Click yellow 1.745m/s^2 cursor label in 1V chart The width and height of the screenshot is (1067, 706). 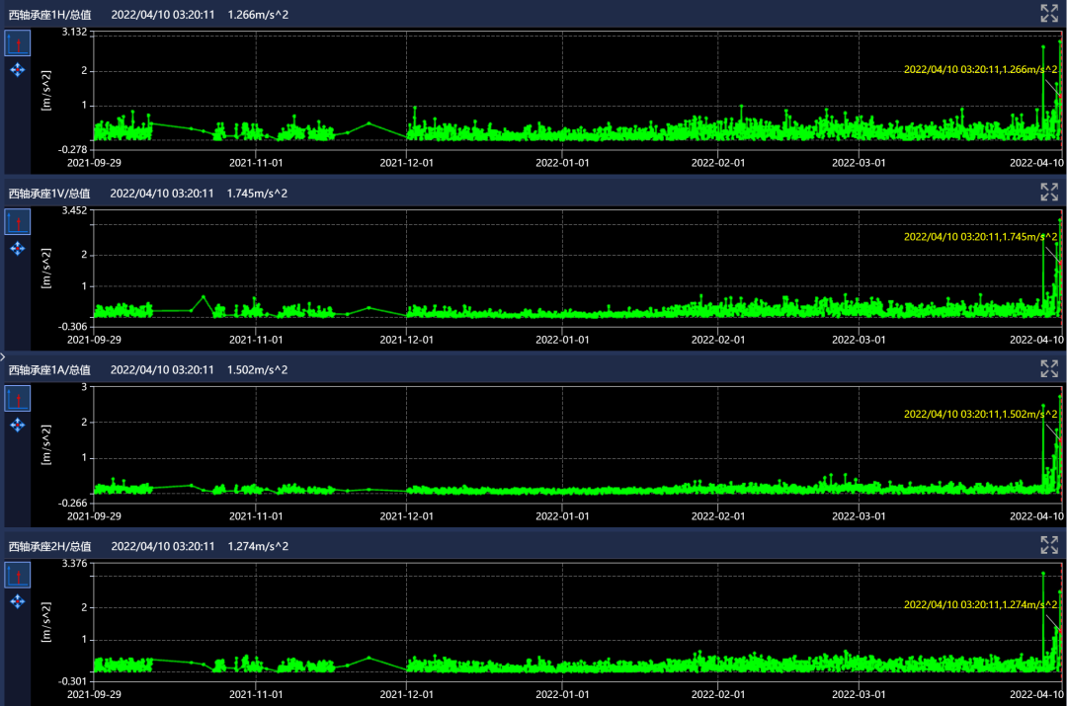980,237
